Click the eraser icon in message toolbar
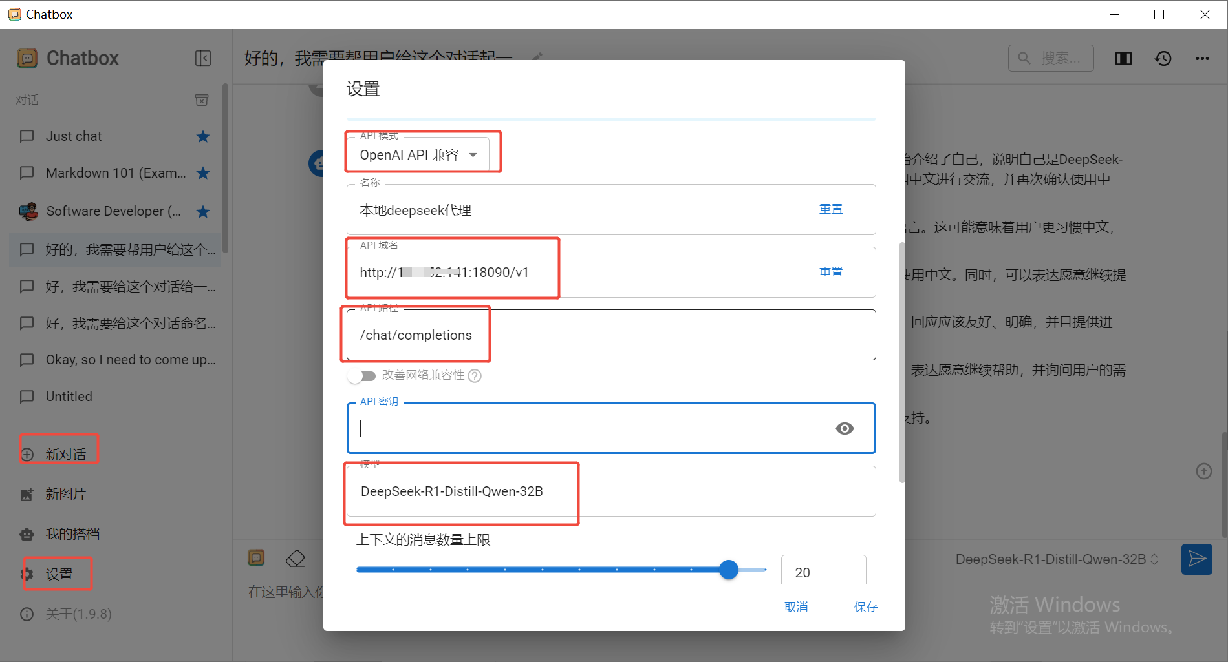 coord(296,558)
